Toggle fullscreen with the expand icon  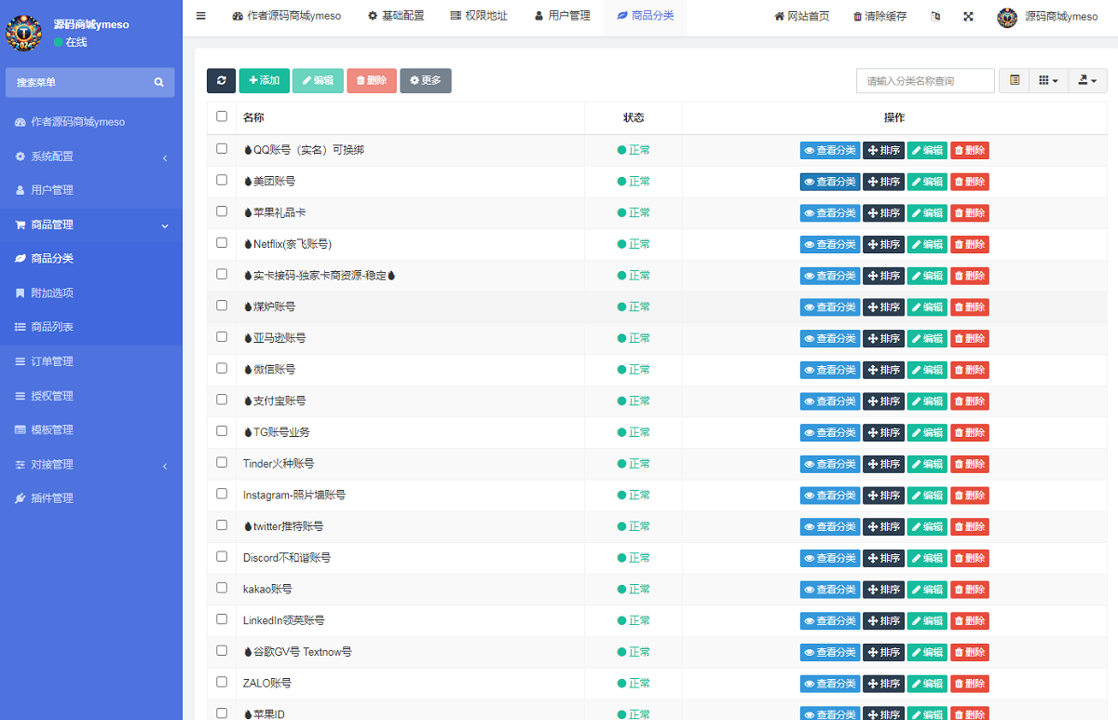968,16
